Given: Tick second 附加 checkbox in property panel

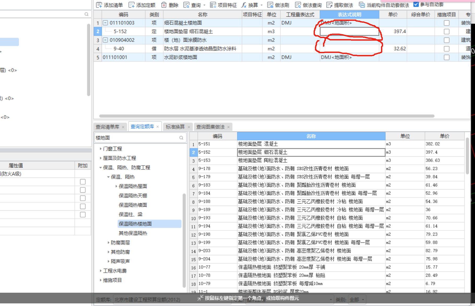Looking at the screenshot, I should 83,190.
